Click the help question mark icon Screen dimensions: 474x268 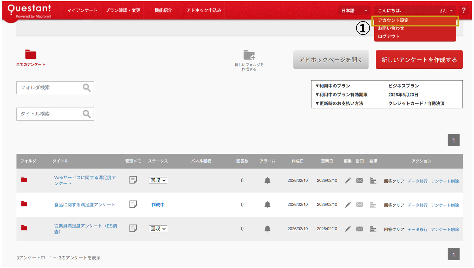click(463, 10)
